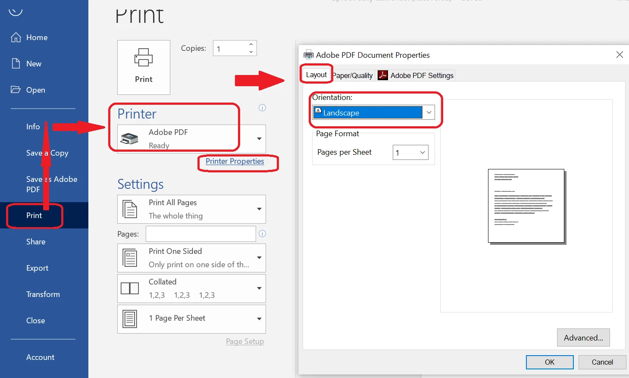Select Save as Adobe PDF
Screen dimensions: 629x378
52,184
